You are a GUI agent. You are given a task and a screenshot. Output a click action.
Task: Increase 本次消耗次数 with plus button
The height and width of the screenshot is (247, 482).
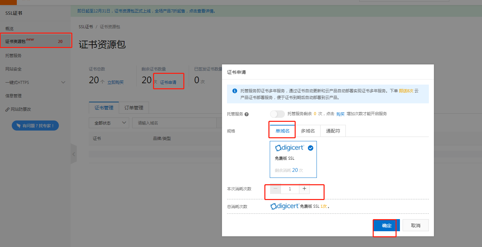pos(304,189)
